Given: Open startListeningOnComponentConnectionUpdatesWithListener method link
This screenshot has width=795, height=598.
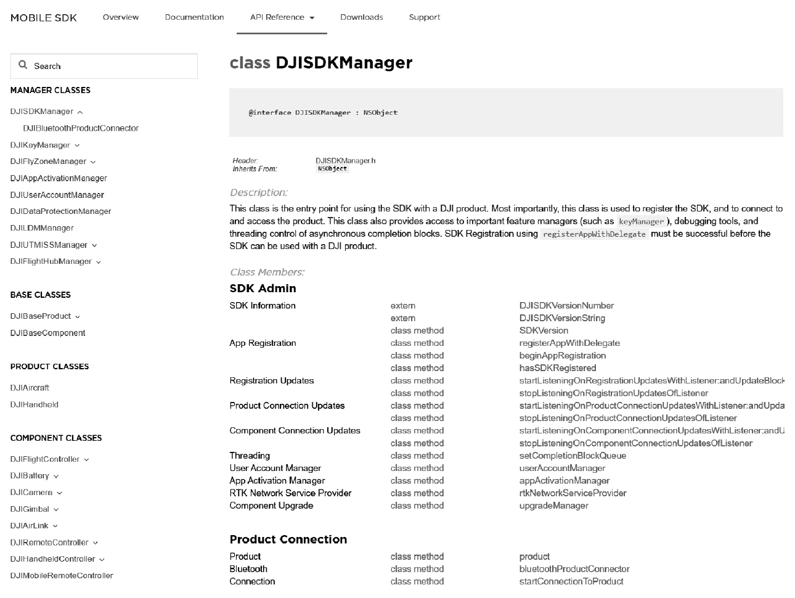Looking at the screenshot, I should coord(651,430).
